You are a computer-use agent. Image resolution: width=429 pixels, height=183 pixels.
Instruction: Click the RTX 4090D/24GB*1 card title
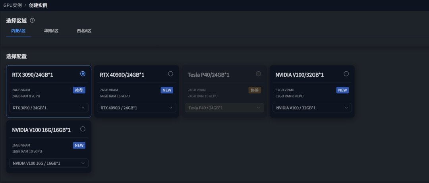click(122, 75)
